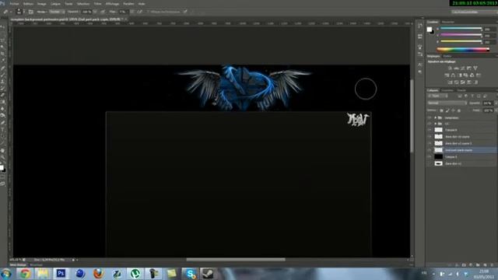The height and width of the screenshot is (280, 498).
Task: Open the Calque menu
Action: [55, 4]
